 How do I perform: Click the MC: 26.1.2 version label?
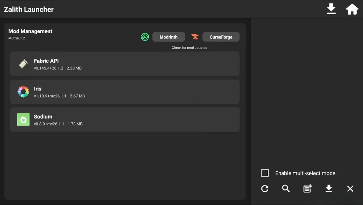(17, 38)
